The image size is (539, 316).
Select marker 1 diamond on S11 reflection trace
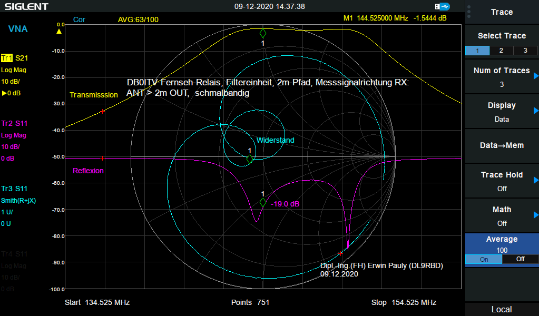(x=263, y=203)
